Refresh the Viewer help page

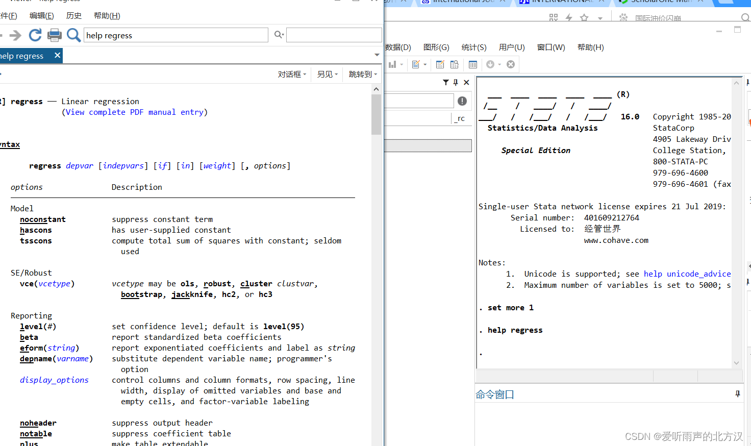tap(35, 35)
